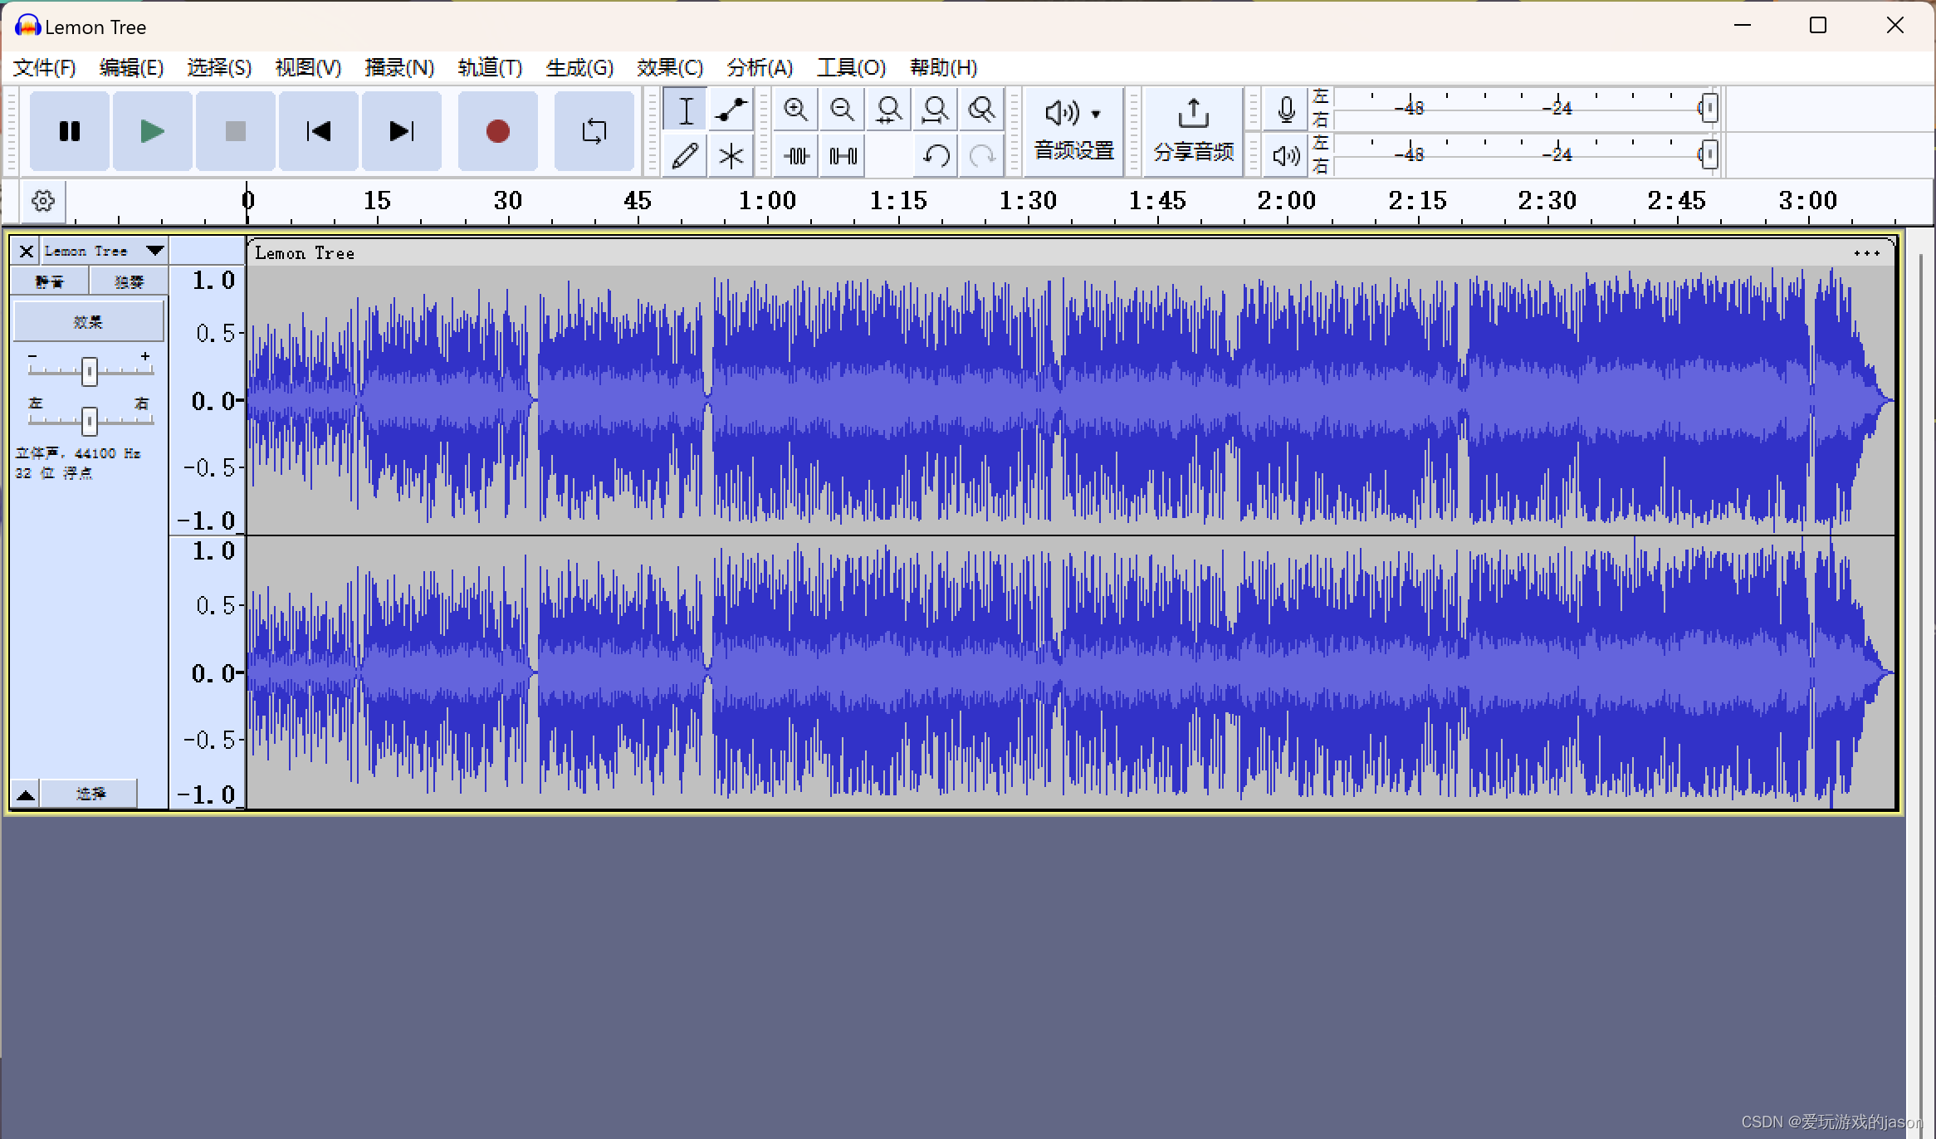Open the Audio Setup dropdown

click(1073, 131)
